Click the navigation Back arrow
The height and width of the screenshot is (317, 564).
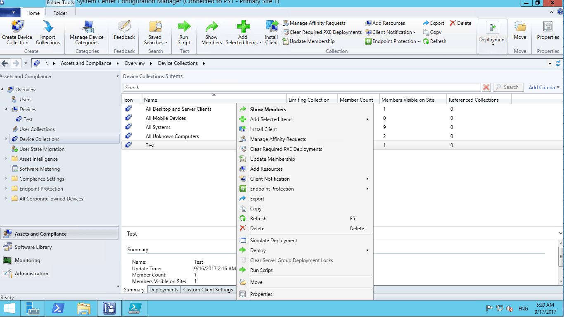click(x=5, y=63)
